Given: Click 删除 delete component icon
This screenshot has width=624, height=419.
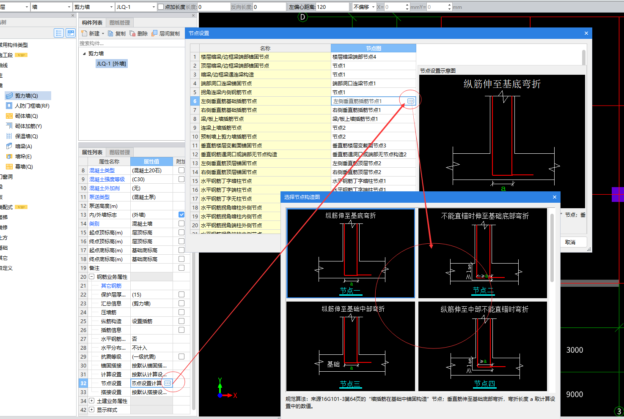Looking at the screenshot, I should 132,34.
